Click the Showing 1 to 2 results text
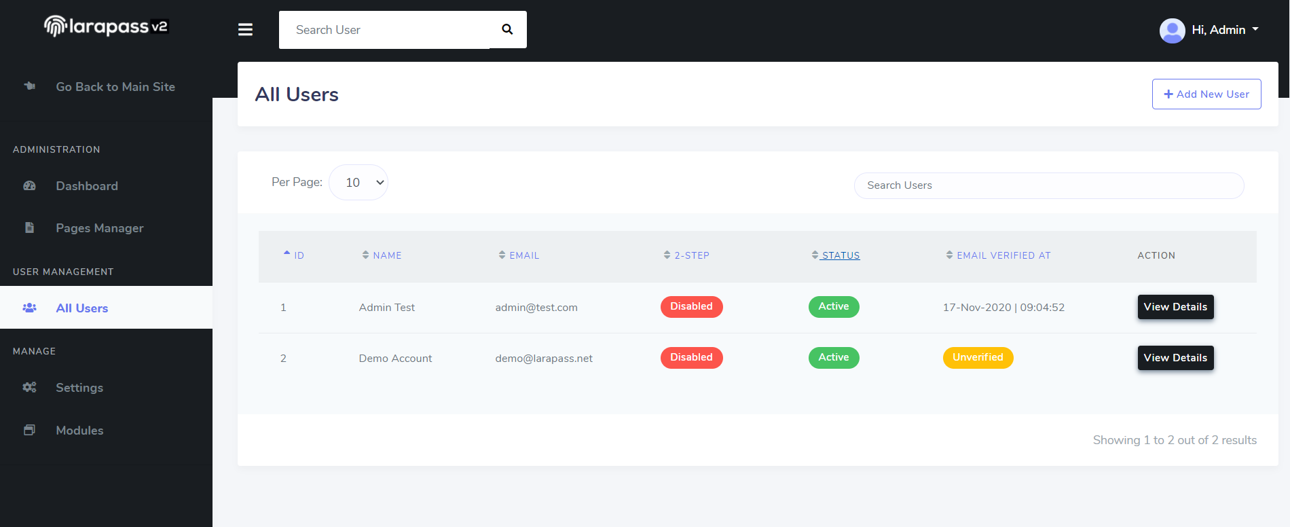This screenshot has width=1290, height=527. point(1175,440)
